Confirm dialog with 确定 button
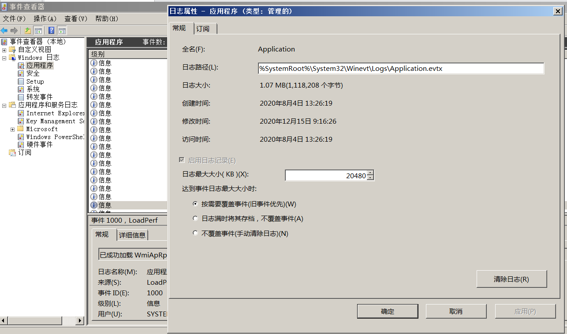 point(388,311)
